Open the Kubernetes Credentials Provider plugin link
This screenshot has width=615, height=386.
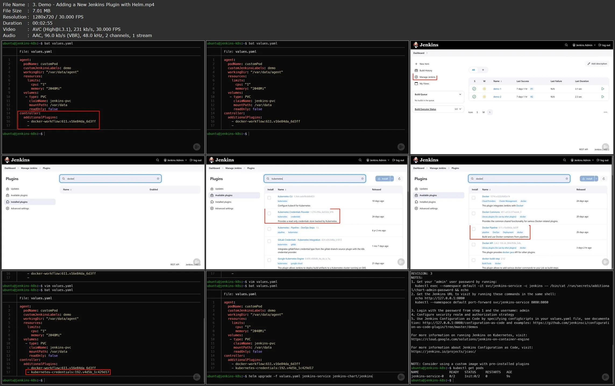point(293,212)
